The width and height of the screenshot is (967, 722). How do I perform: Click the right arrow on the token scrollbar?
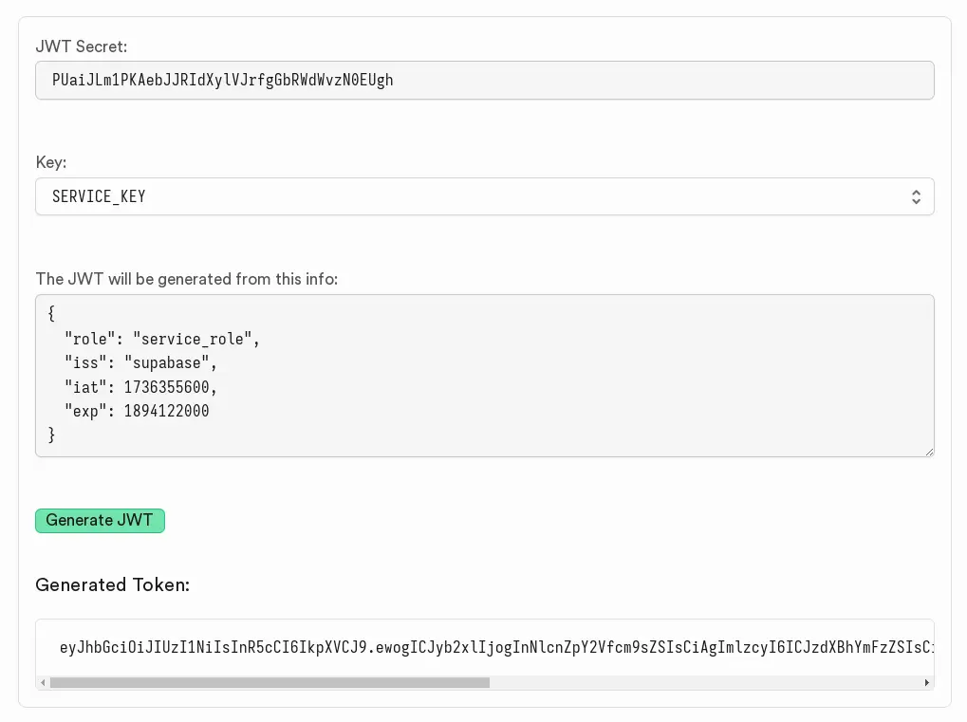coord(926,682)
